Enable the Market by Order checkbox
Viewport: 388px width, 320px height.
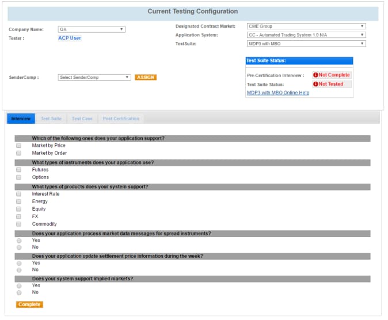click(x=19, y=153)
